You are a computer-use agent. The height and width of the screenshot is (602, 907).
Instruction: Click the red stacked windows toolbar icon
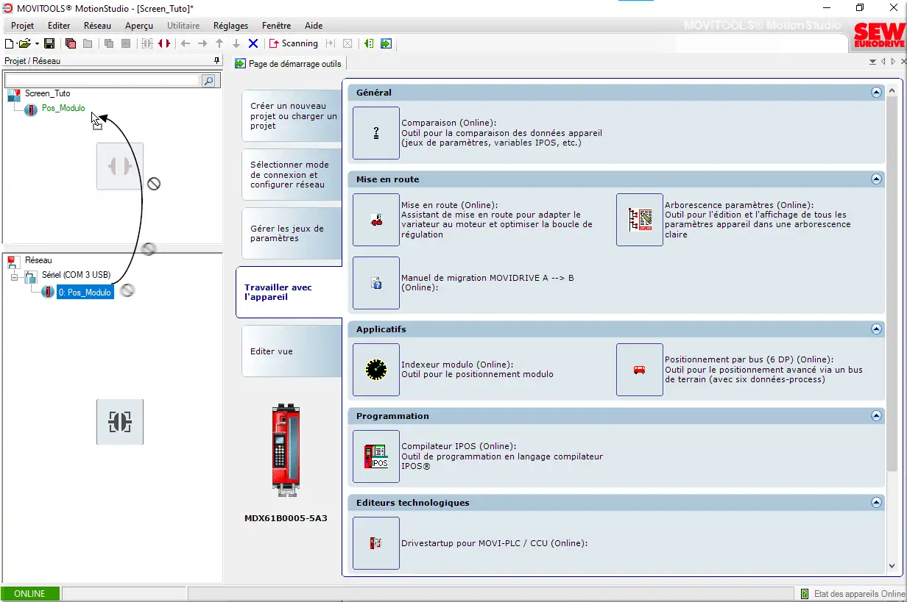71,44
